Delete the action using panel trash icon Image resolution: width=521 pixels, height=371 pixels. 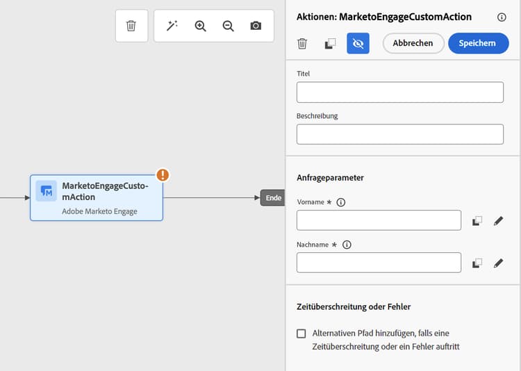pos(302,44)
